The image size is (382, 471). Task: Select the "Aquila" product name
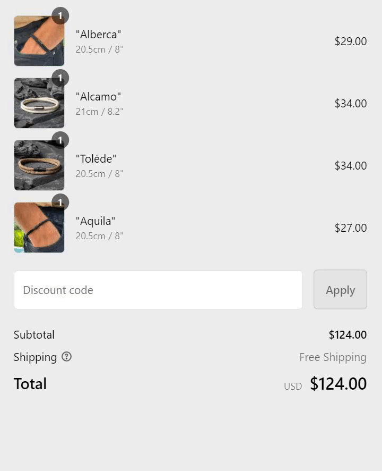[95, 221]
